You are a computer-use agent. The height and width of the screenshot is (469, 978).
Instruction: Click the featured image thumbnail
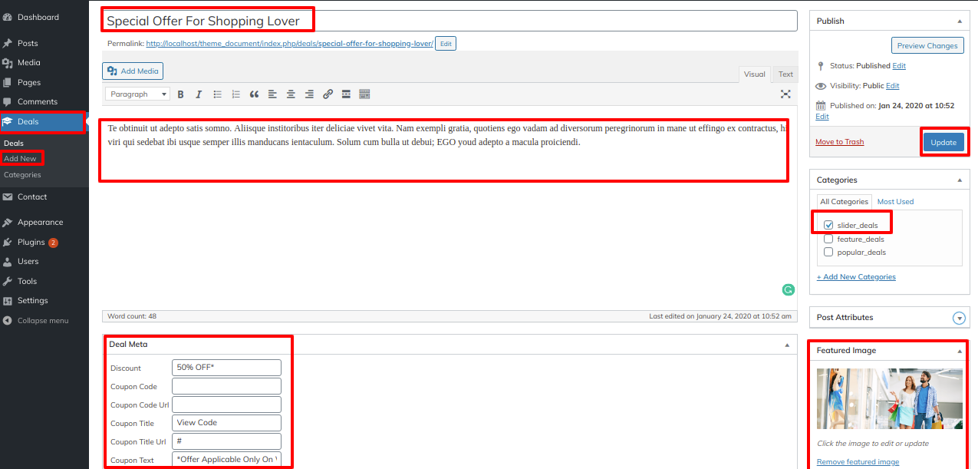tap(887, 399)
